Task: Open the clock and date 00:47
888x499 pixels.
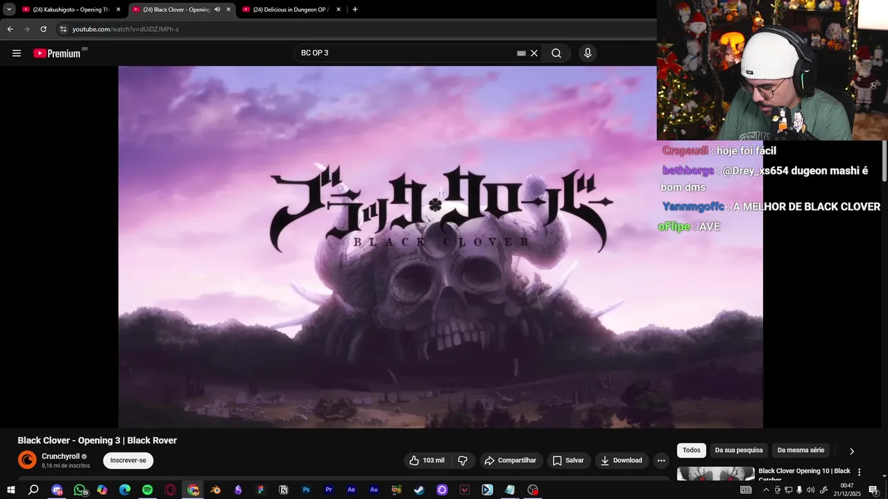Action: 847,490
